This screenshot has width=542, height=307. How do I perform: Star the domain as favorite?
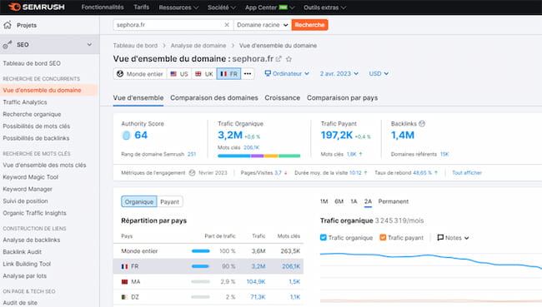pos(289,59)
